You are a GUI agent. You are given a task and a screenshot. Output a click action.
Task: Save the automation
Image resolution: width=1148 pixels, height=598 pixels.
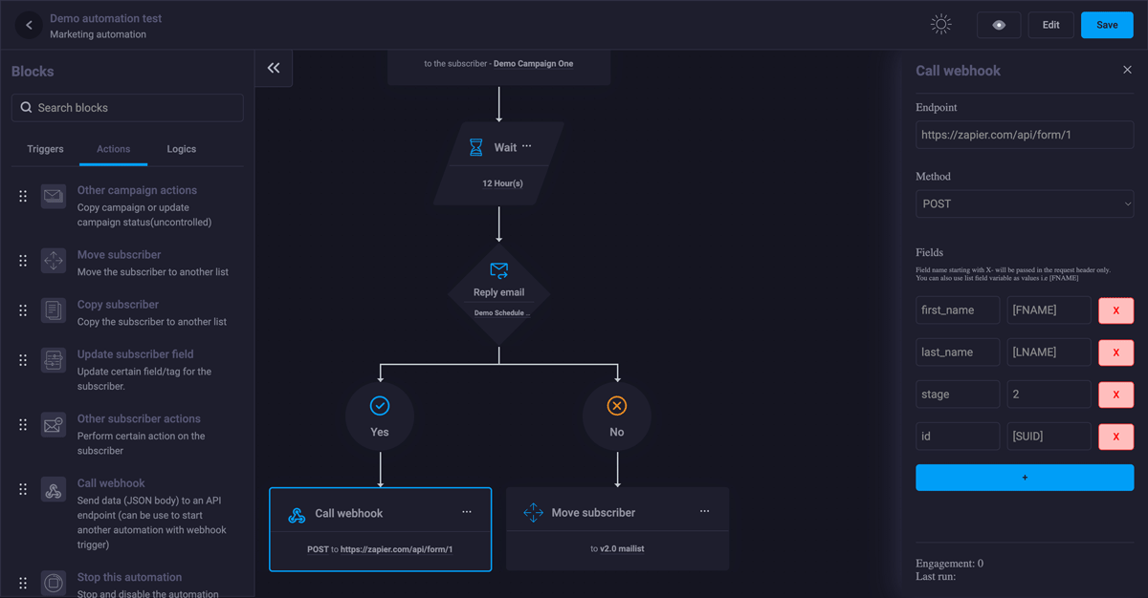[x=1107, y=25]
